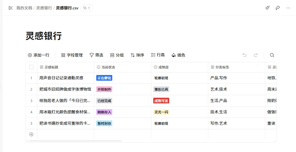Go to 我的文档 breadcrumb

(24, 8)
